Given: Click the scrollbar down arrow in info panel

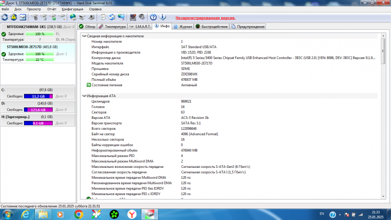Looking at the screenshot, I should (x=383, y=197).
